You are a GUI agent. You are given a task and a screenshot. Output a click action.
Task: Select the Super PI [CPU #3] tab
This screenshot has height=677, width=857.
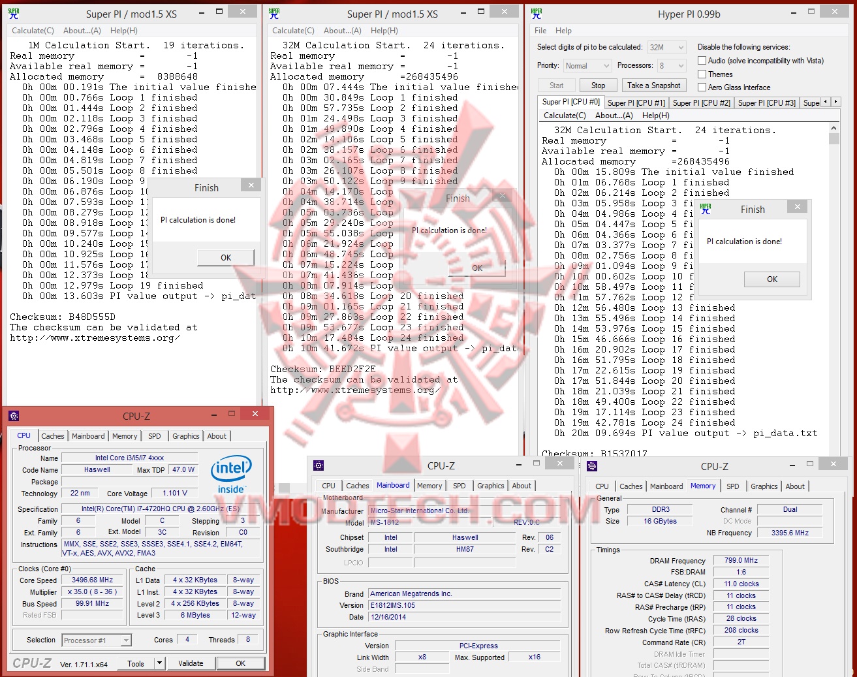click(x=767, y=102)
